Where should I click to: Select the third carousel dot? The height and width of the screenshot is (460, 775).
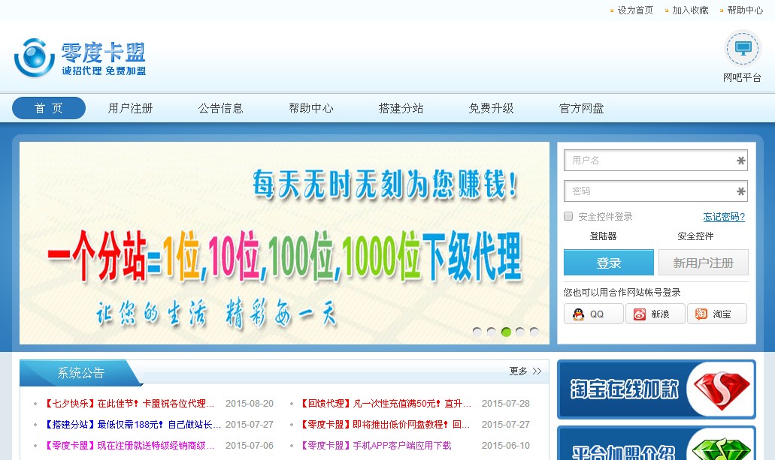pos(506,330)
